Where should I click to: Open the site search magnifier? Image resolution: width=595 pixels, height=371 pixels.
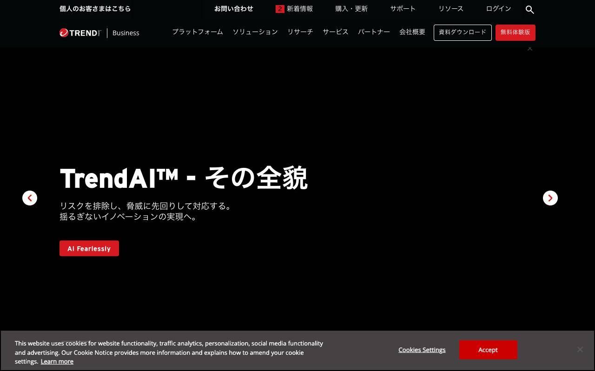pyautogui.click(x=529, y=9)
